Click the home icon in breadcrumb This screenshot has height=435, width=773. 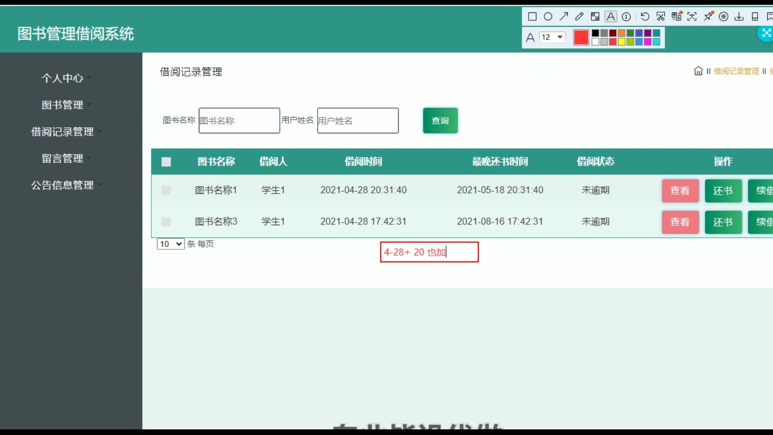click(x=698, y=71)
